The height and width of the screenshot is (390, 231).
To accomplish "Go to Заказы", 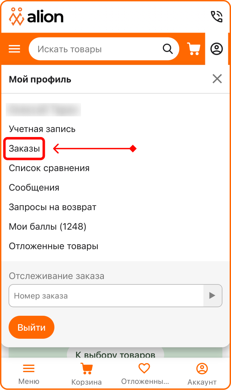I will (x=25, y=148).
